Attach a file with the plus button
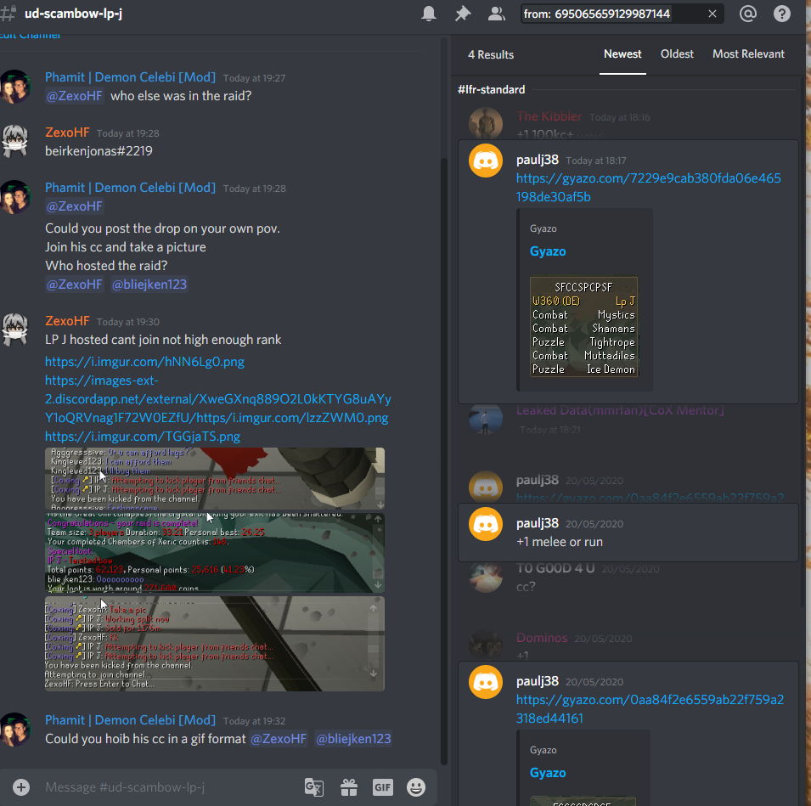The width and height of the screenshot is (811, 806). 21,786
